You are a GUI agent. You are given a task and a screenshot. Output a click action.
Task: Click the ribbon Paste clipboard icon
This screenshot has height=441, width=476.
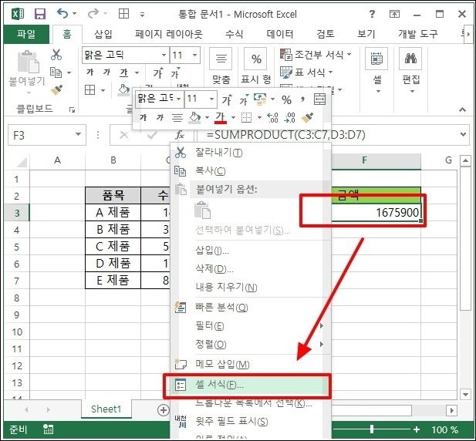coord(29,62)
